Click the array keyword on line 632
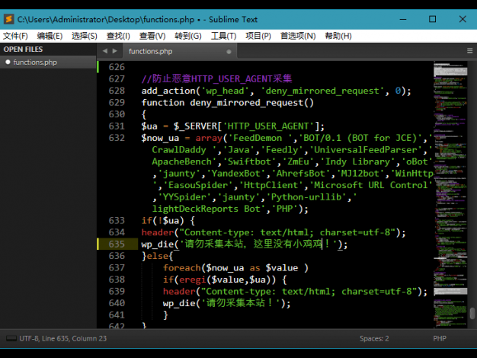 click(209, 138)
